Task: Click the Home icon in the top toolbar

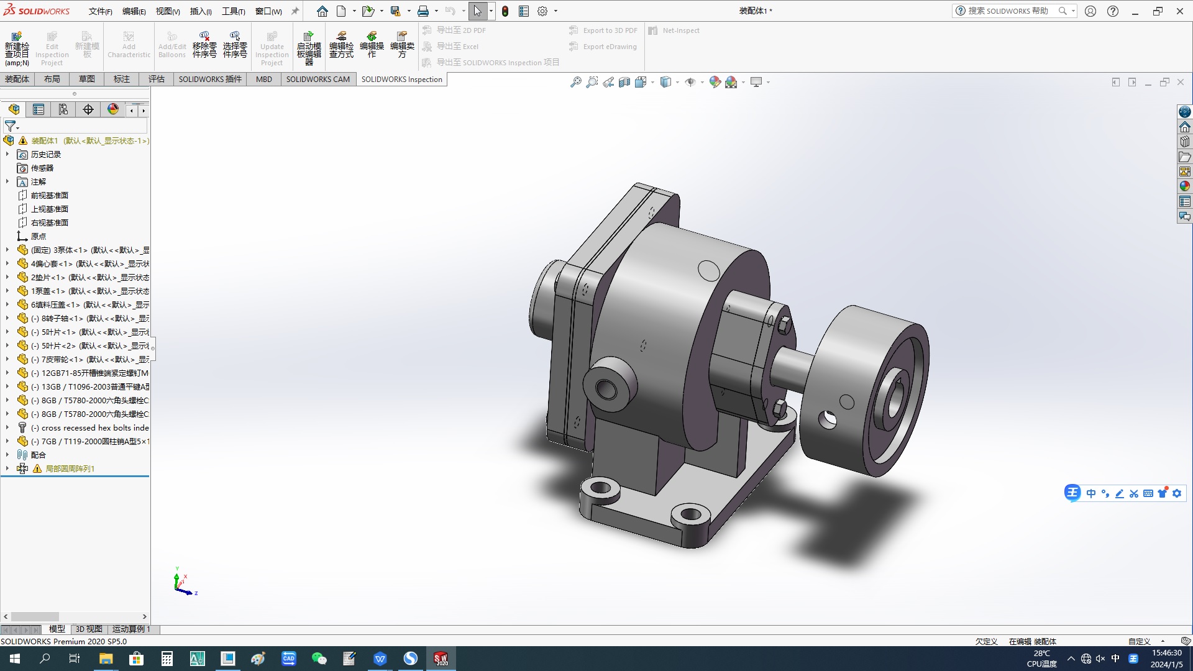Action: pos(322,11)
